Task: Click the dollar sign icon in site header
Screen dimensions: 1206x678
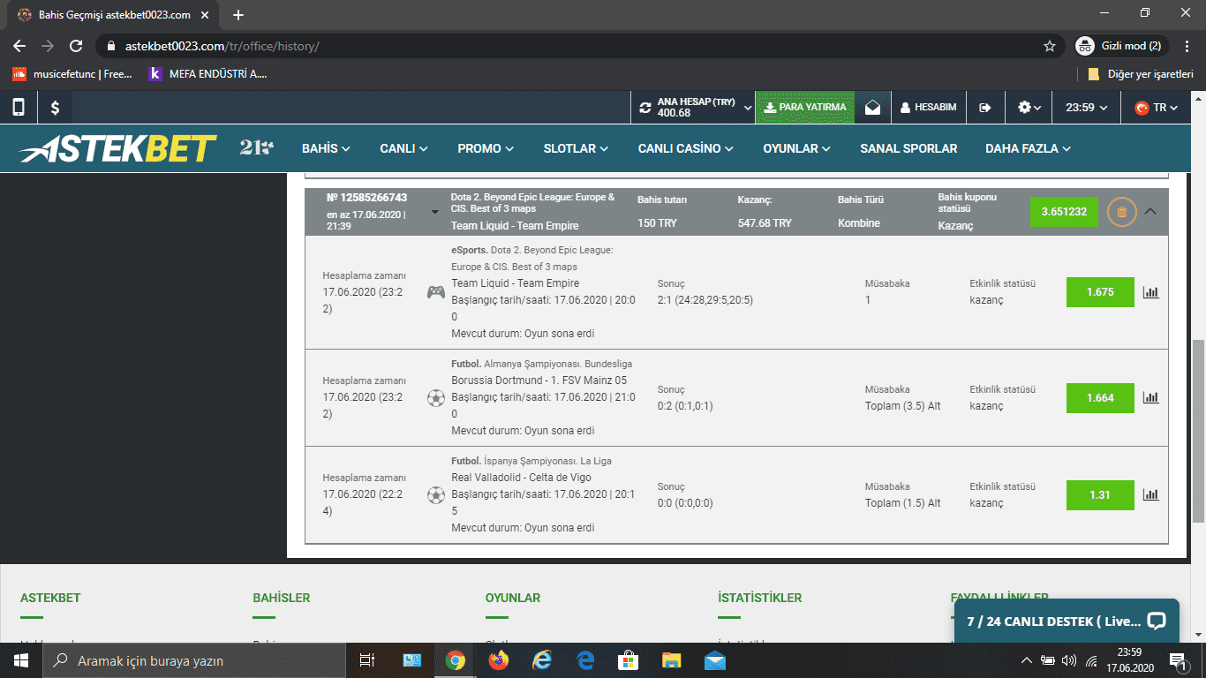Action: [x=55, y=108]
